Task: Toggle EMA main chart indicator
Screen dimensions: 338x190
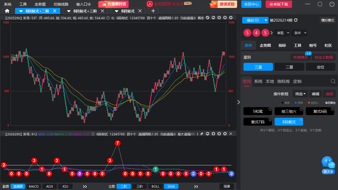Action: tap(171, 187)
